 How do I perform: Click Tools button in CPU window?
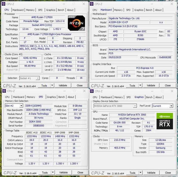(x=44, y=85)
